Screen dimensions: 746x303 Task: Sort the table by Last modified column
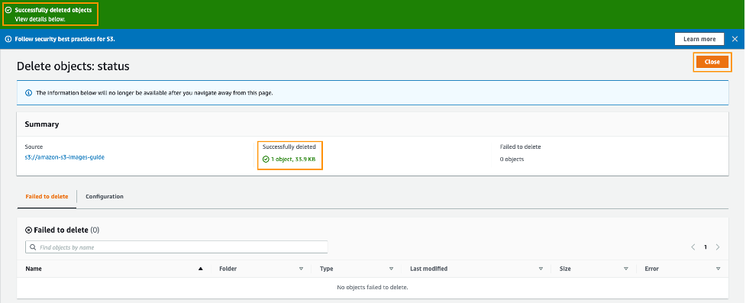541,269
